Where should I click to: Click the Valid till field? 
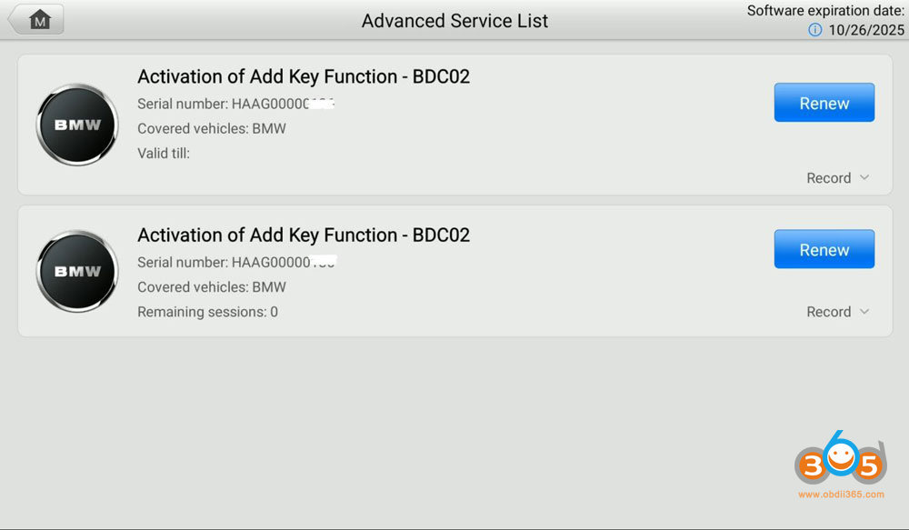click(164, 153)
